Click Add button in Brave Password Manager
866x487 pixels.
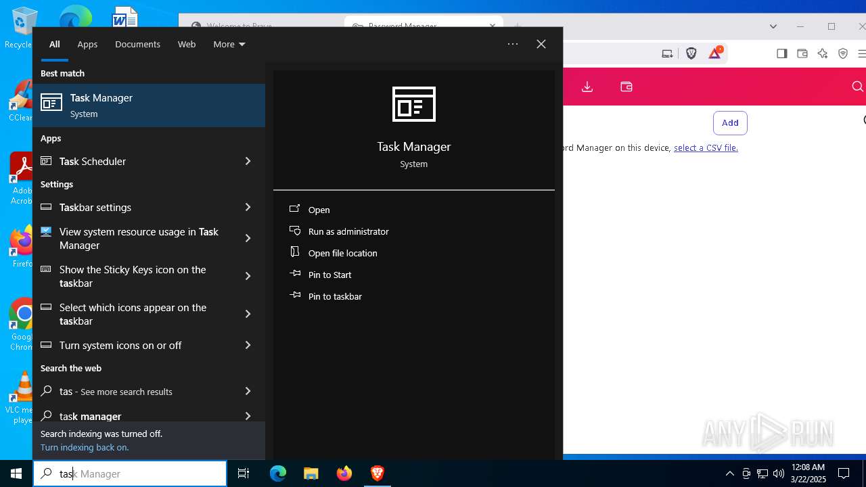tap(730, 122)
